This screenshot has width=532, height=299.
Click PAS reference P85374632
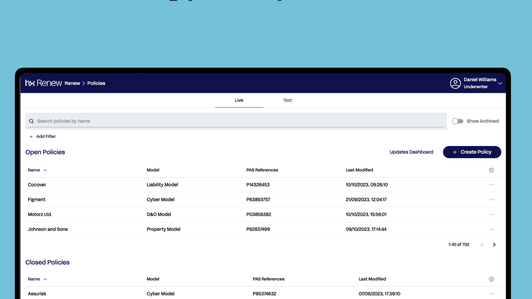[x=264, y=294]
